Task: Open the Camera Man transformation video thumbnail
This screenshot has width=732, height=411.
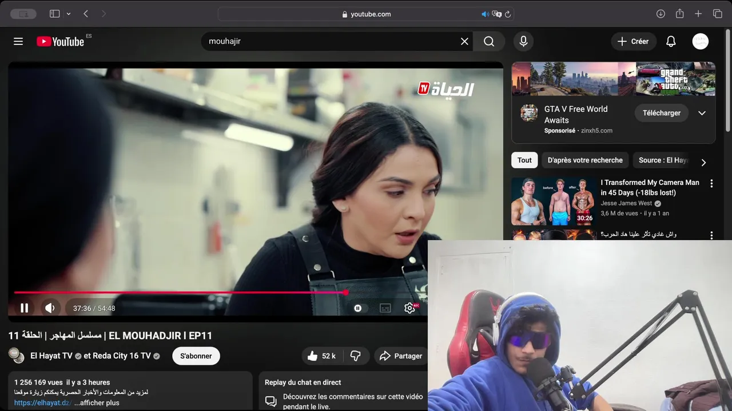Action: (553, 202)
